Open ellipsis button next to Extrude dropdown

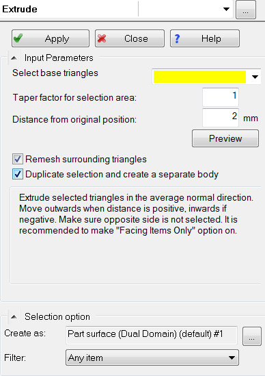pos(246,10)
